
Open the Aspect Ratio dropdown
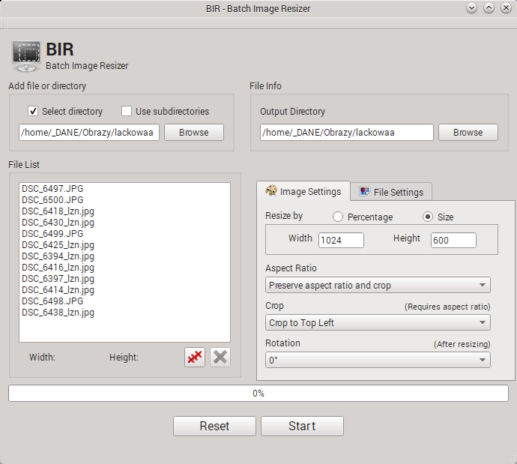coord(378,285)
